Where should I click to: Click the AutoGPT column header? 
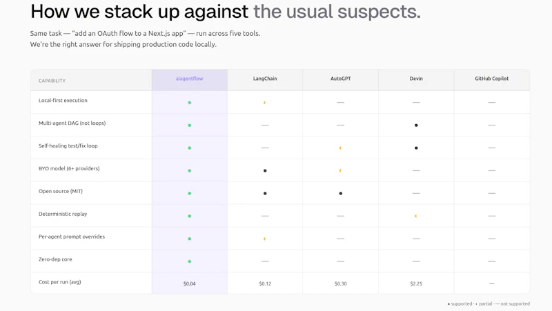[340, 79]
